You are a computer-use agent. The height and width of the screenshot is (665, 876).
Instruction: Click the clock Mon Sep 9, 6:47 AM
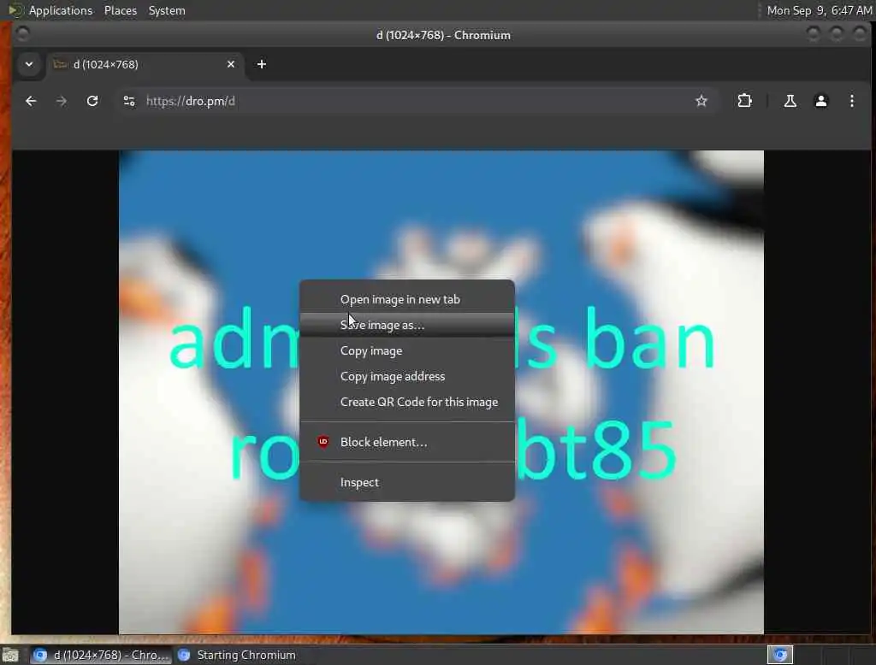point(819,10)
